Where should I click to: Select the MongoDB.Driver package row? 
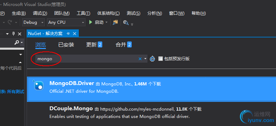[x=152, y=89]
